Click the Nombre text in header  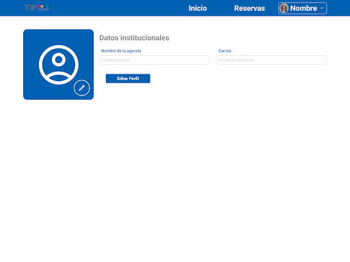pyautogui.click(x=304, y=8)
